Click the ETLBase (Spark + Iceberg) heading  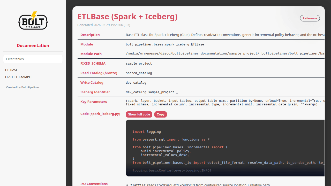(127, 17)
